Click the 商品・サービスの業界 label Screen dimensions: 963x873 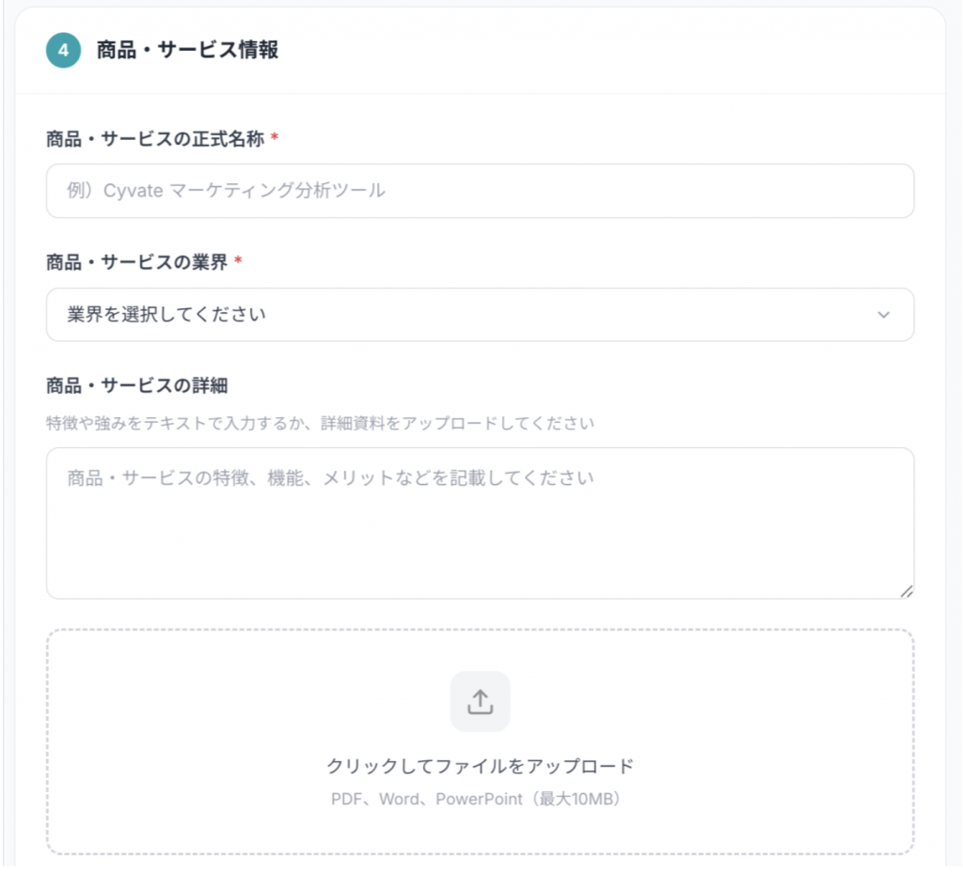point(136,262)
